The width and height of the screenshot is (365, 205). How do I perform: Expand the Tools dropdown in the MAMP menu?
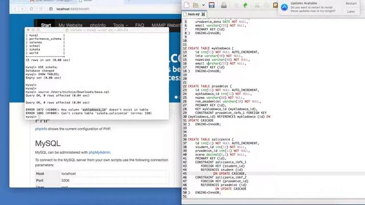tap(120, 25)
